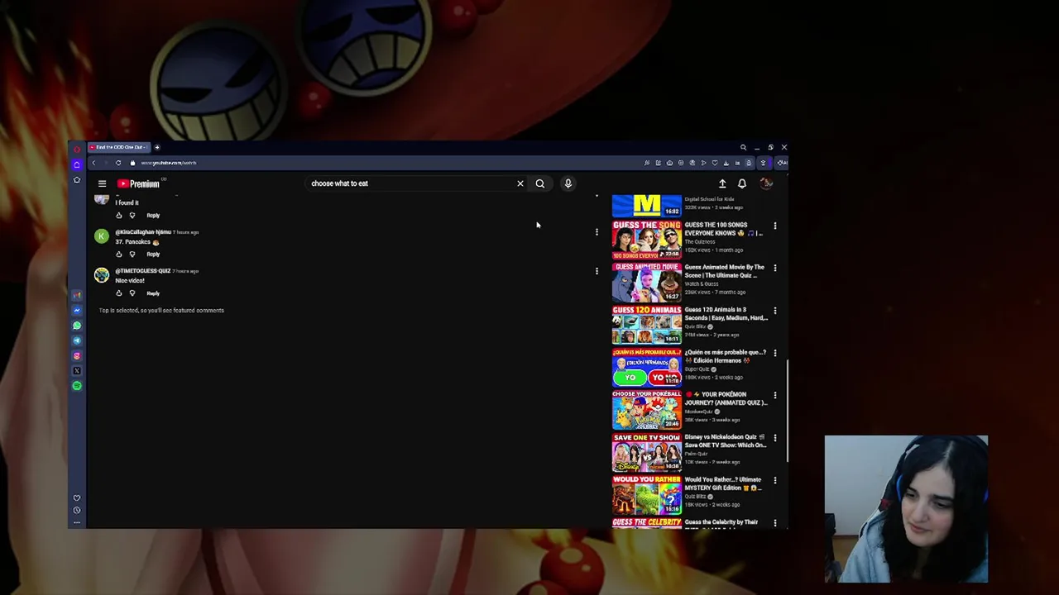The height and width of the screenshot is (595, 1059).
Task: Open more options for 'YOUR POKÉMON JOURNEY' video
Action: (775, 395)
